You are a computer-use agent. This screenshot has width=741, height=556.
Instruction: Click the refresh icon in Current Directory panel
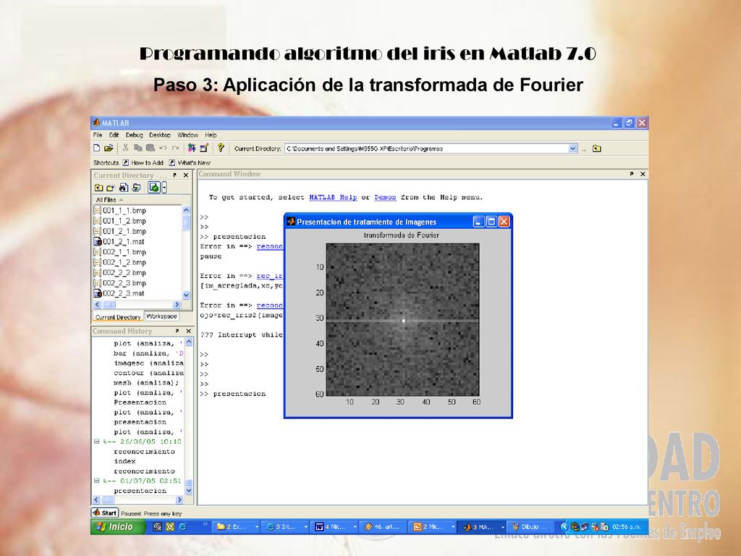136,188
